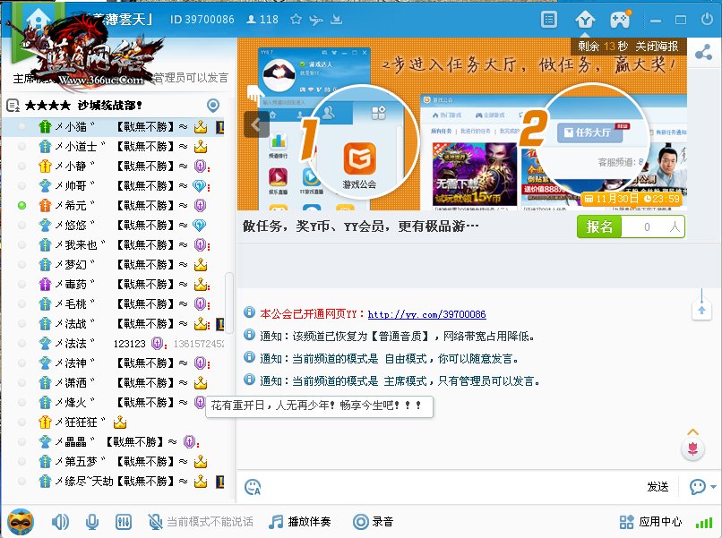Click 播放伴奏 to play accompaniment
Screen dimensions: 722x538
(x=300, y=522)
